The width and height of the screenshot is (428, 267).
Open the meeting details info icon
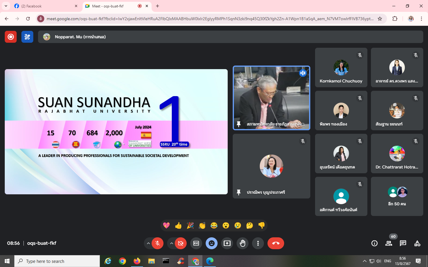click(374, 243)
